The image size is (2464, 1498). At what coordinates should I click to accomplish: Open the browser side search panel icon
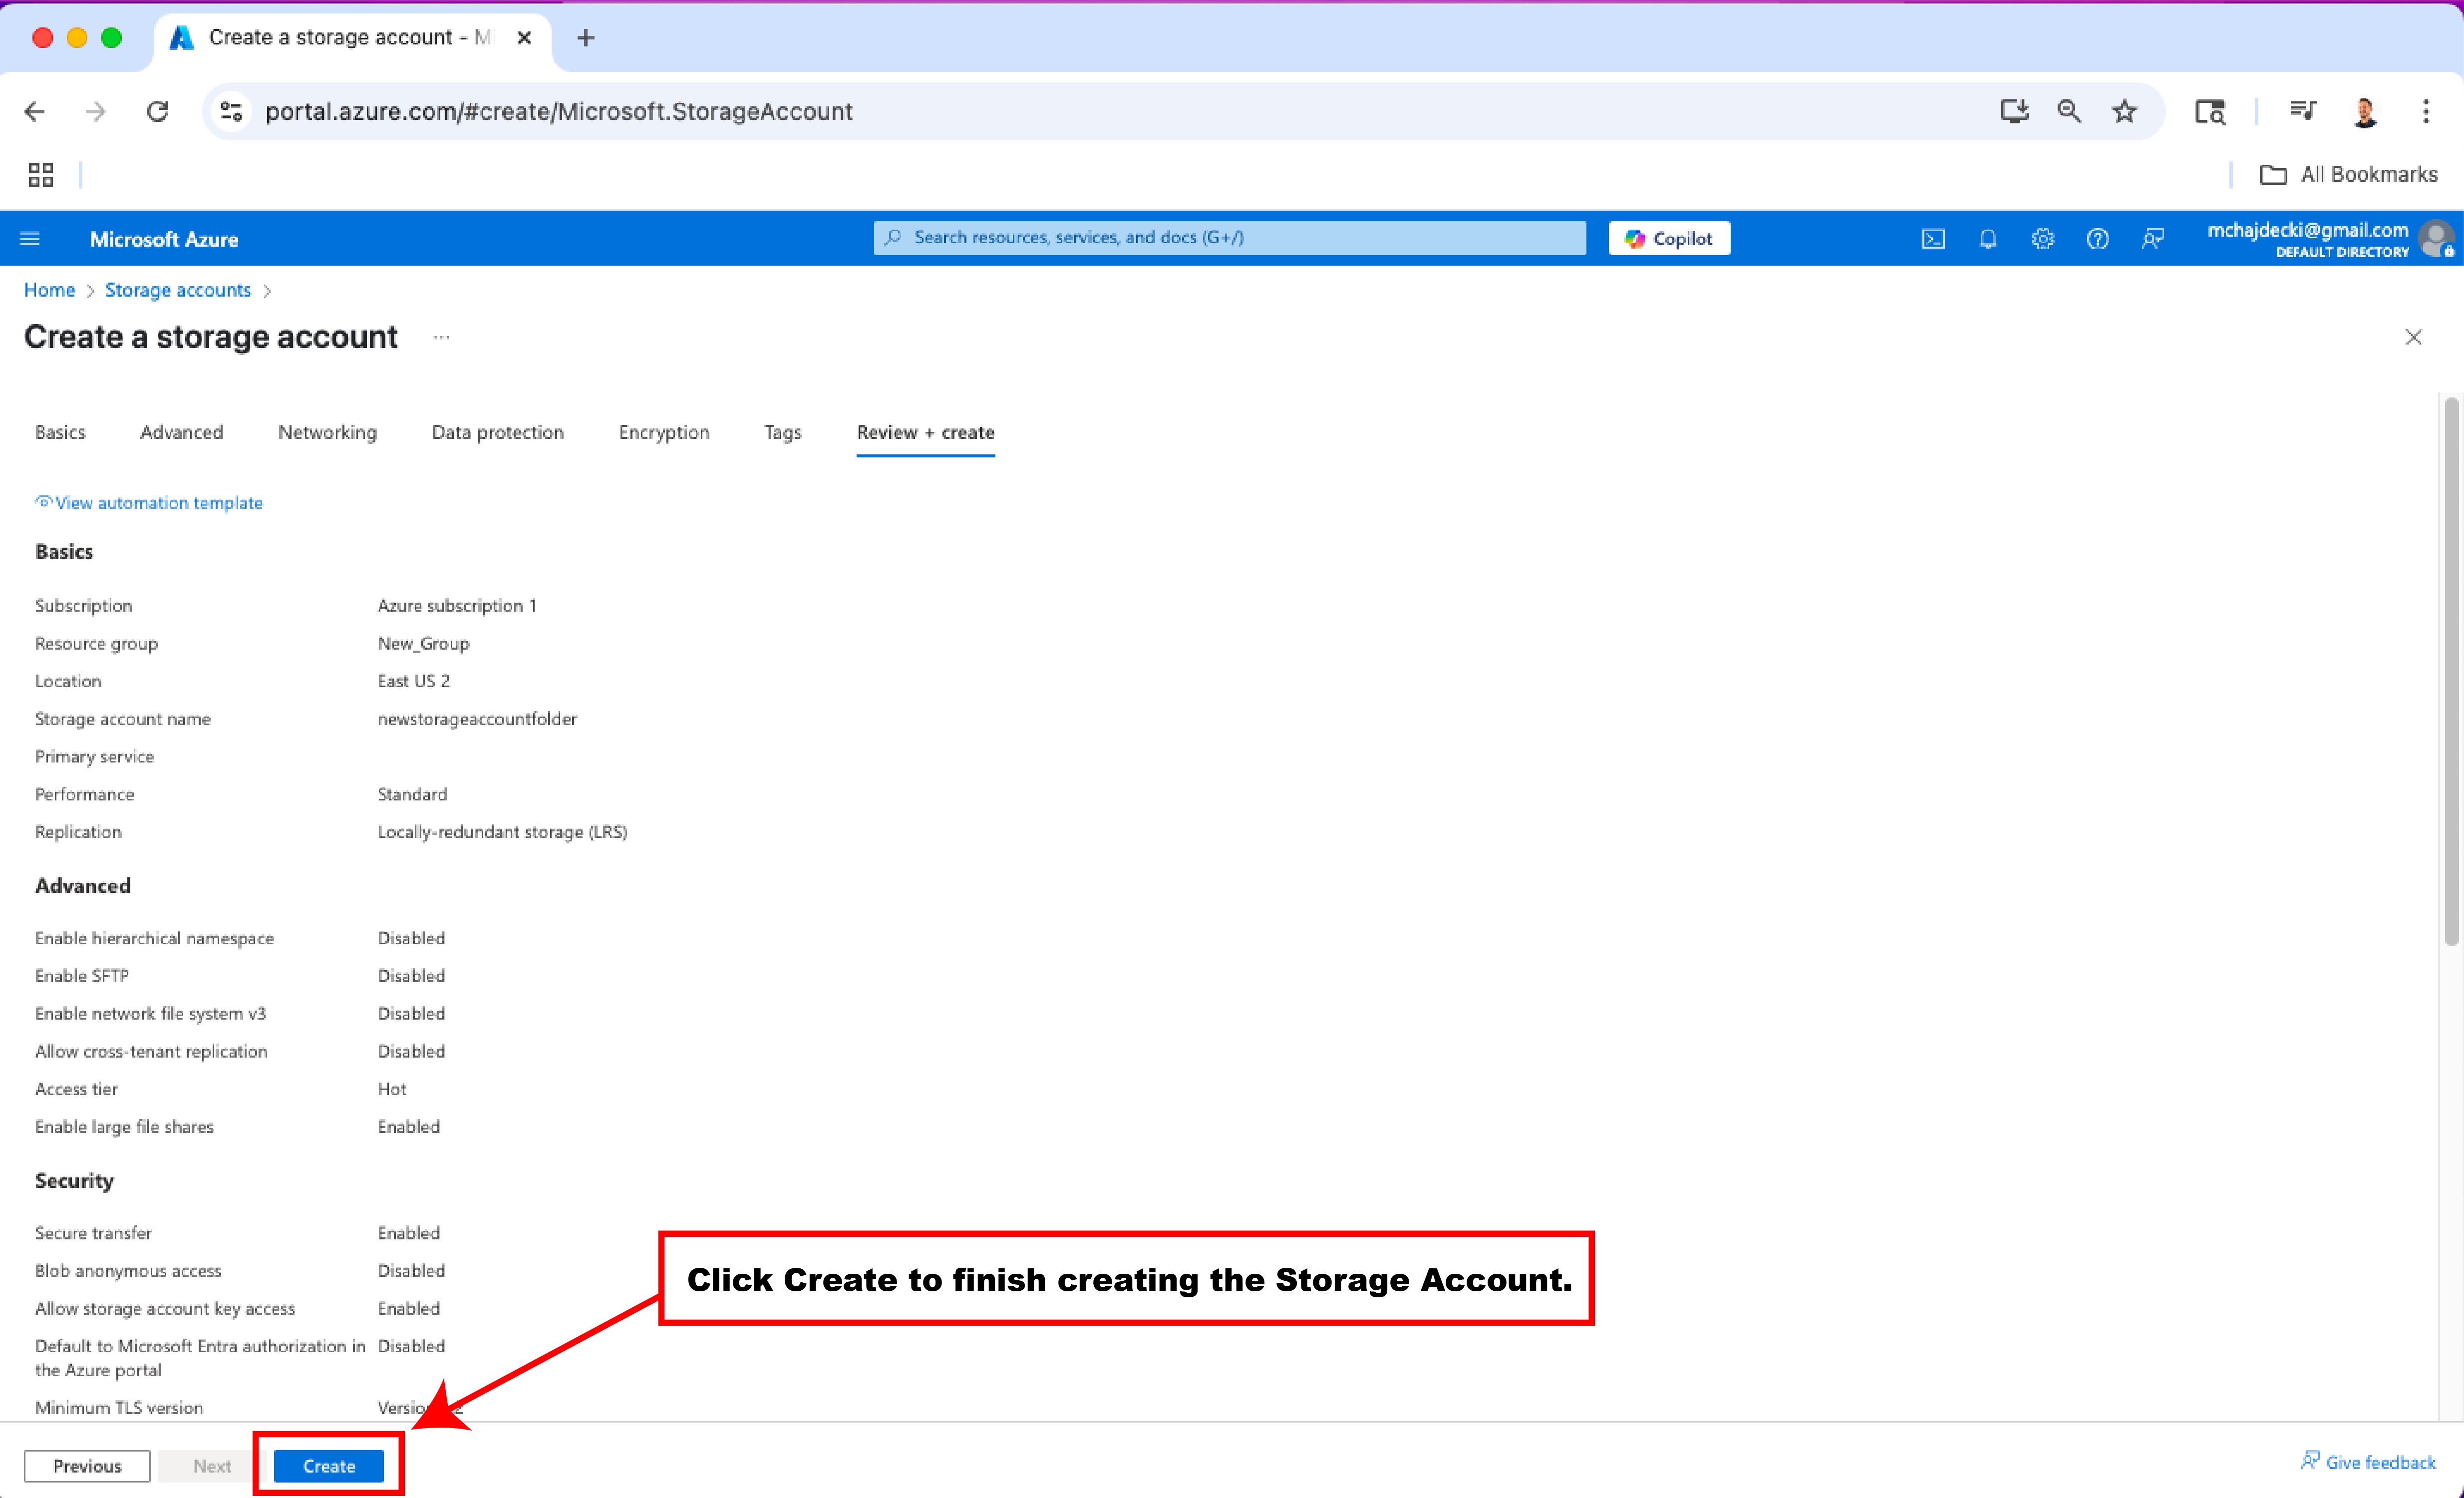[2210, 111]
